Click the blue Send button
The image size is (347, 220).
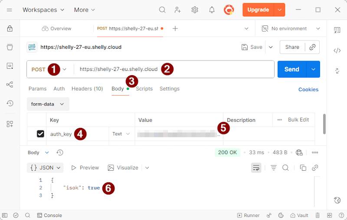pyautogui.click(x=291, y=69)
